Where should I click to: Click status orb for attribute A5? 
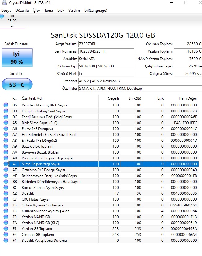[6, 123]
